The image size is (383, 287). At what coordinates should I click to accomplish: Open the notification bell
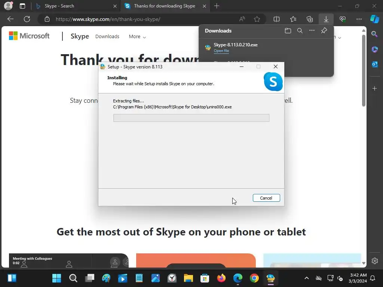point(373,278)
